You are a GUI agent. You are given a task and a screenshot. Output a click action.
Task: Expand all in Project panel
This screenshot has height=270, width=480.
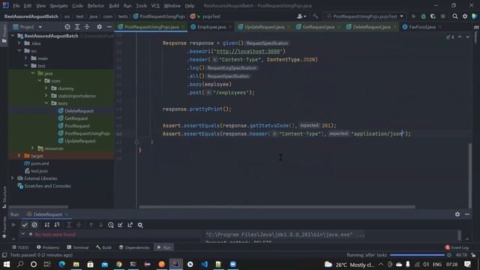(x=77, y=27)
